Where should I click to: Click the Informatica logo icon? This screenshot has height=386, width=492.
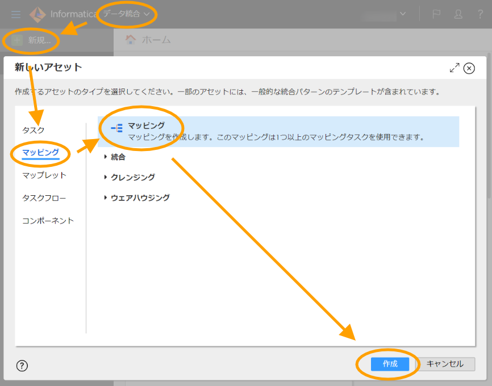click(37, 14)
